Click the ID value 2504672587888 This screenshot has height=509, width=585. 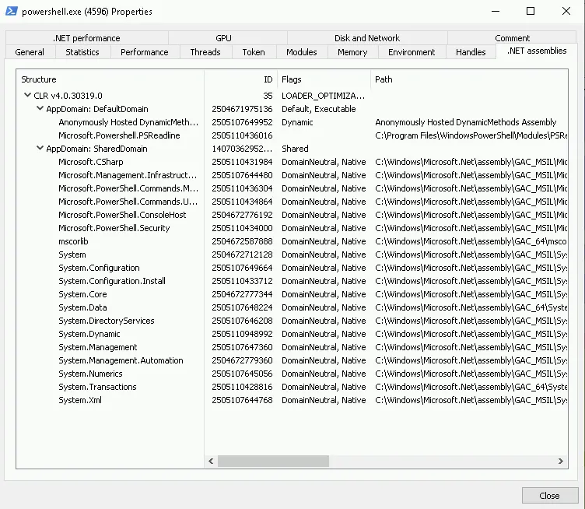click(242, 241)
